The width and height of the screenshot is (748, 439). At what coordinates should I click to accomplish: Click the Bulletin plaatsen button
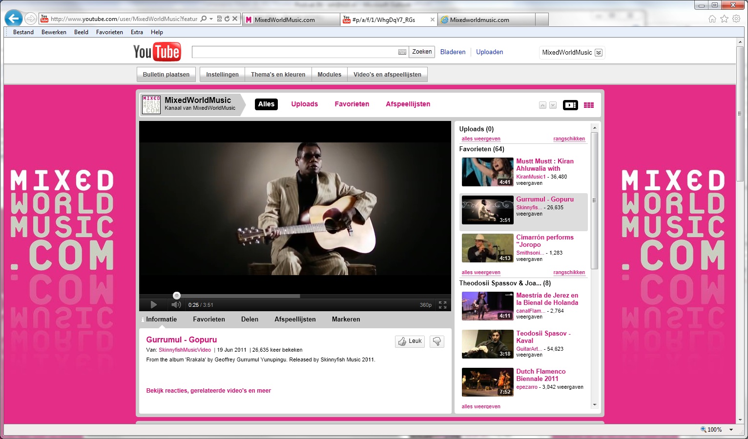tap(166, 75)
